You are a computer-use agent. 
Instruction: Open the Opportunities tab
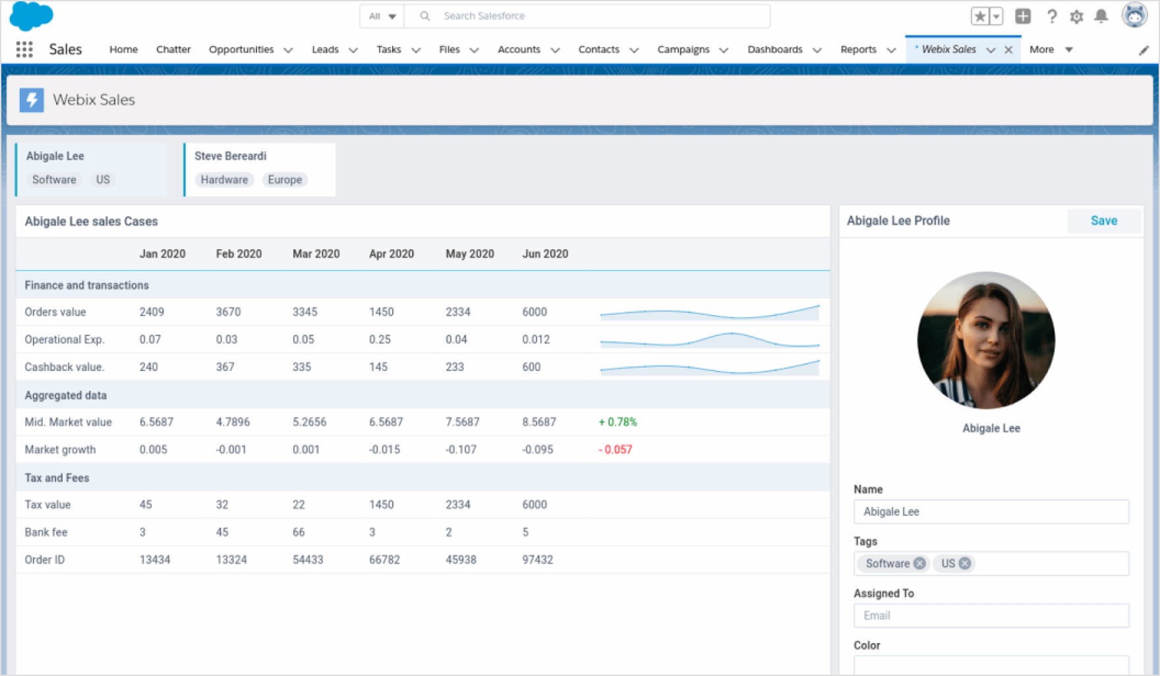241,49
